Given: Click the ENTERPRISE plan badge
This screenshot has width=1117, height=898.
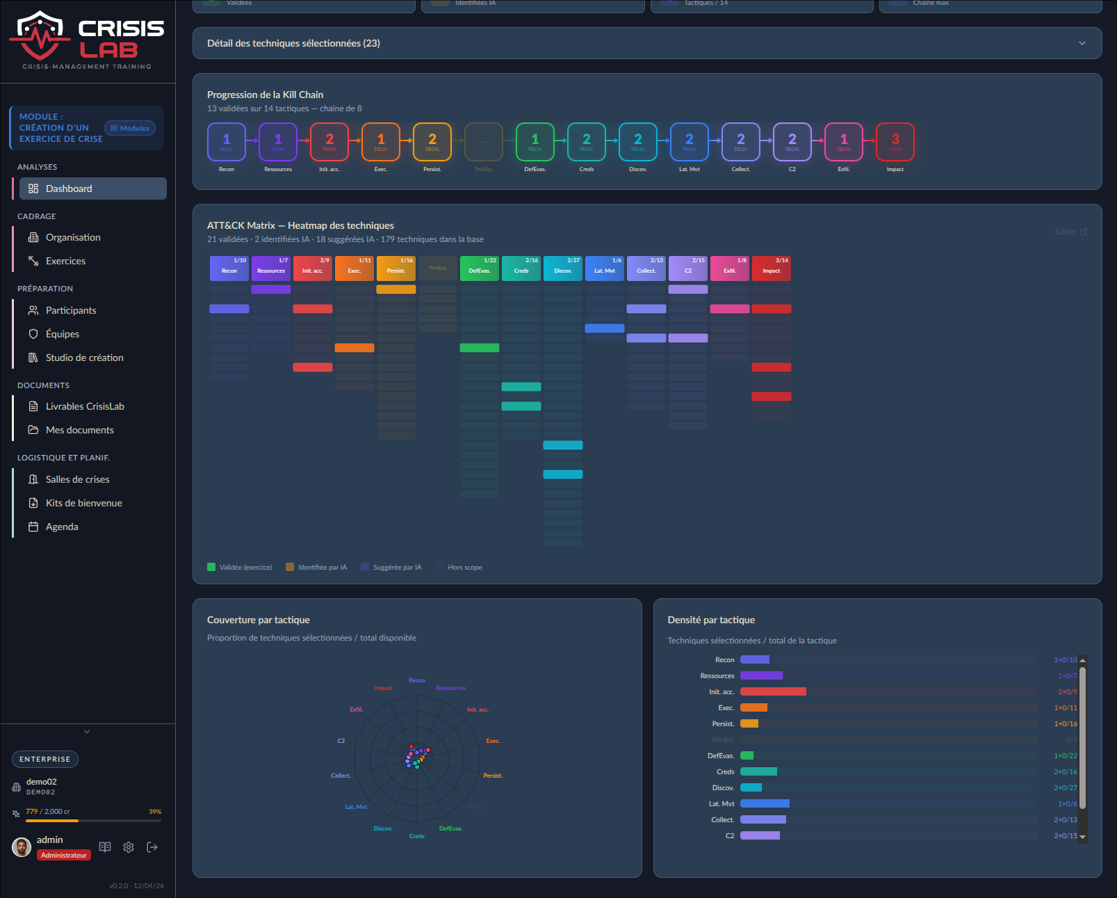Looking at the screenshot, I should 44,759.
